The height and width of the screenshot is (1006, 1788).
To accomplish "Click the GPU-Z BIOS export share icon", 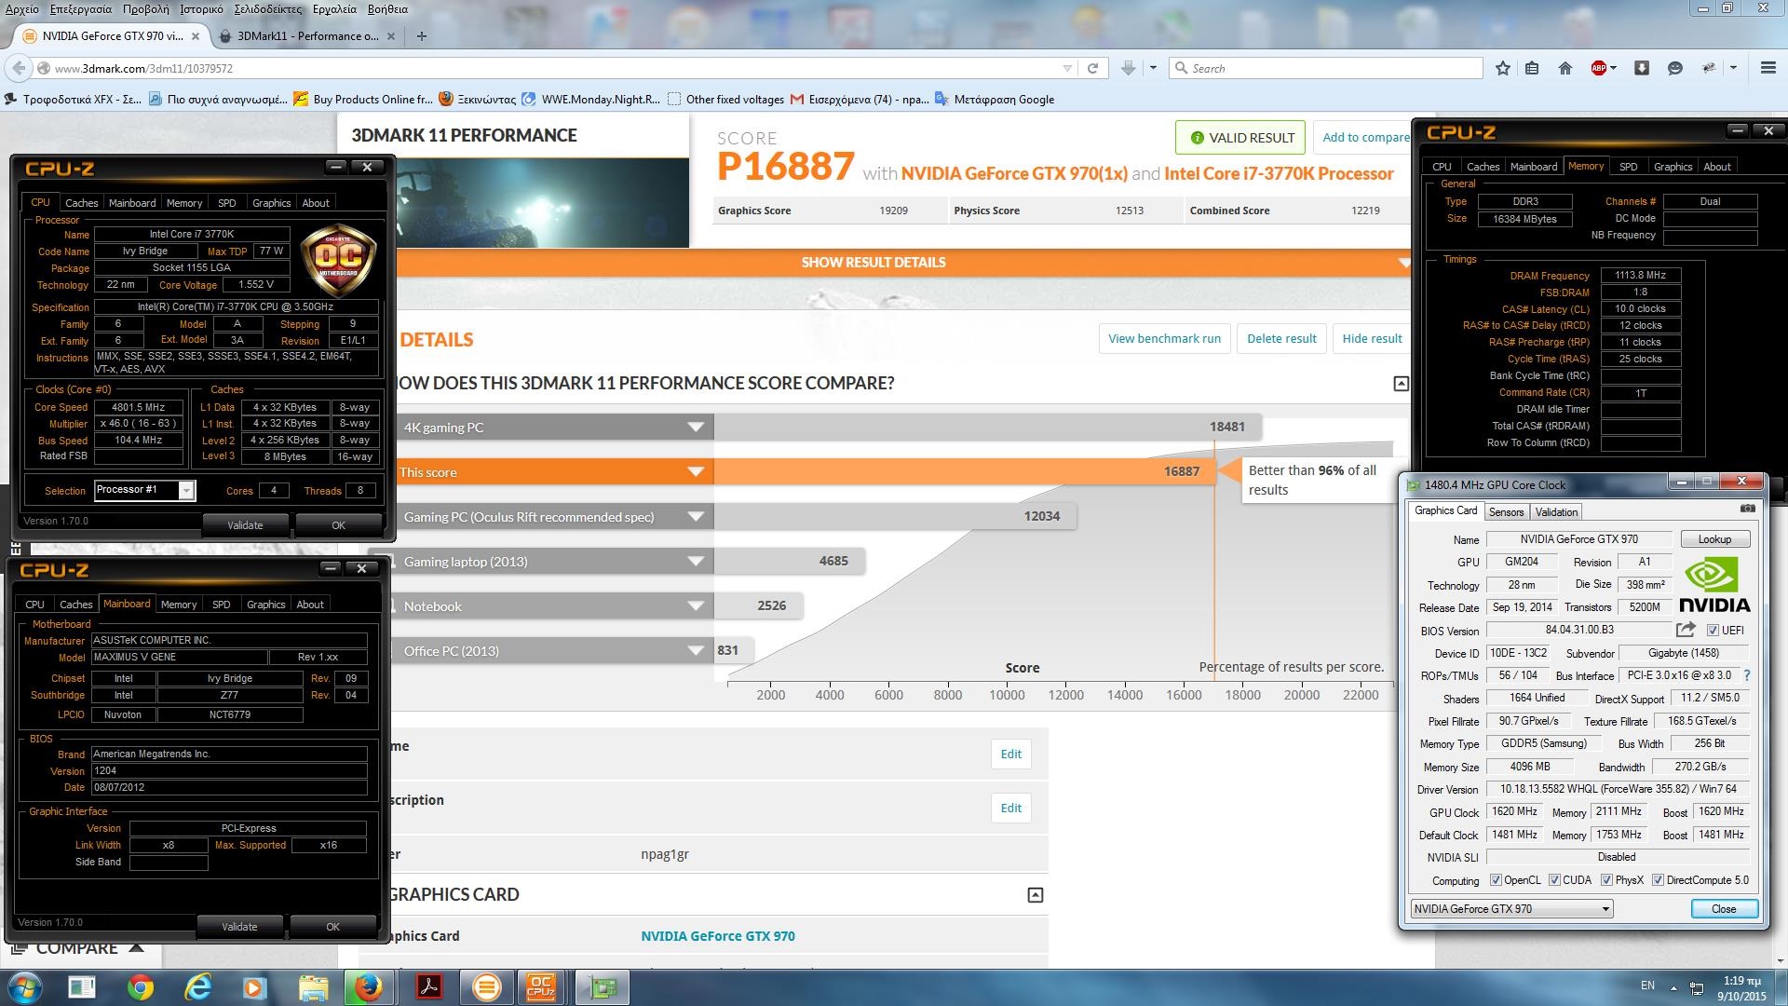I will pyautogui.click(x=1686, y=630).
